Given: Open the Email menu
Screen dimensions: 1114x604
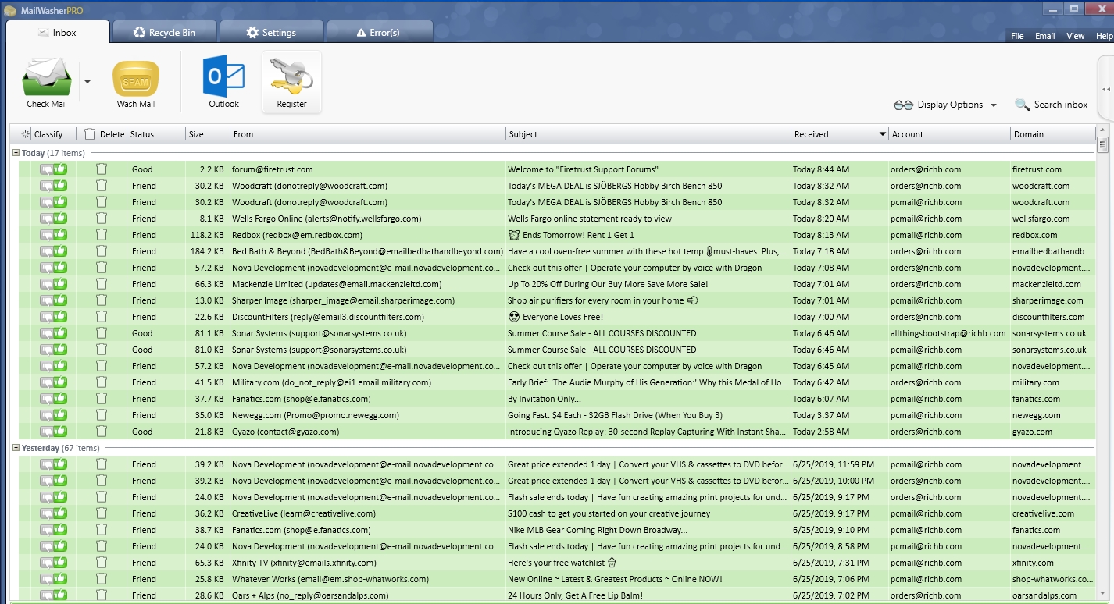Looking at the screenshot, I should click(1044, 36).
